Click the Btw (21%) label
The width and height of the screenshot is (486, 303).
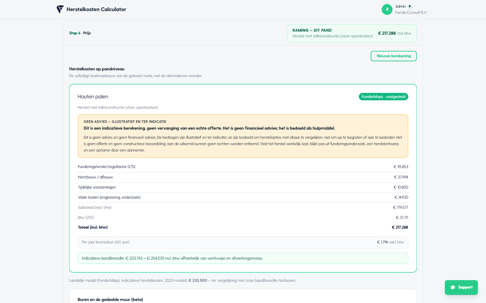click(x=86, y=217)
